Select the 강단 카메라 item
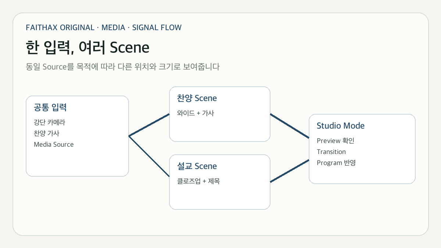This screenshot has height=248, width=441. tap(49, 122)
